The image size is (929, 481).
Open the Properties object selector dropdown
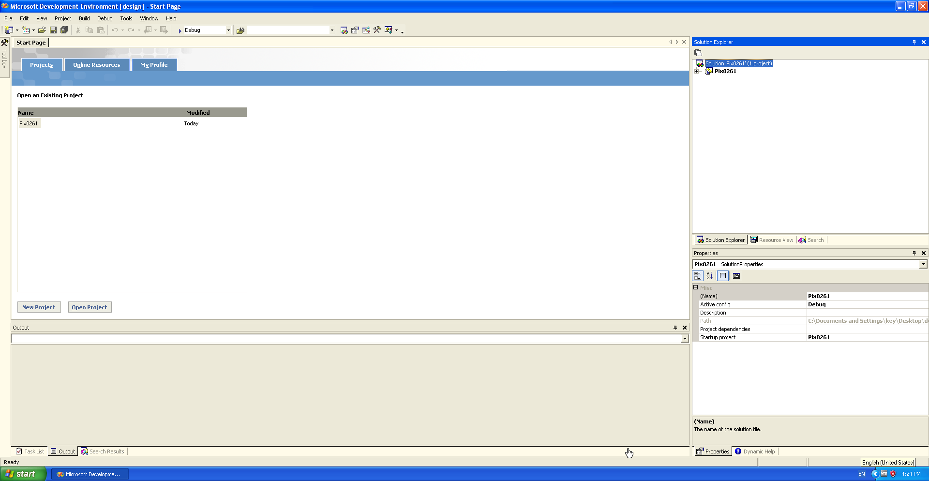pos(923,264)
